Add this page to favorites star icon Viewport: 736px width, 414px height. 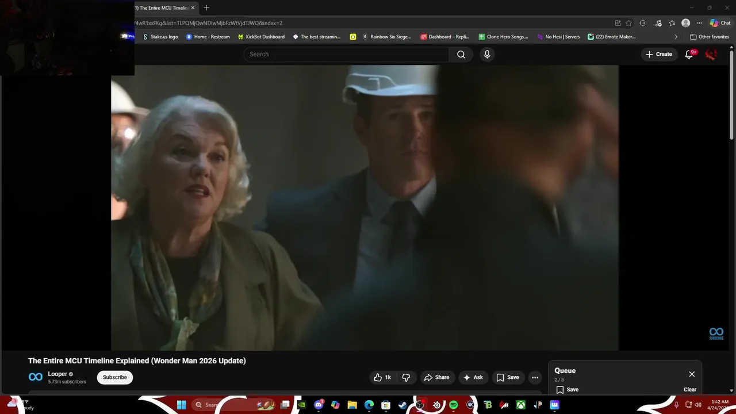629,23
